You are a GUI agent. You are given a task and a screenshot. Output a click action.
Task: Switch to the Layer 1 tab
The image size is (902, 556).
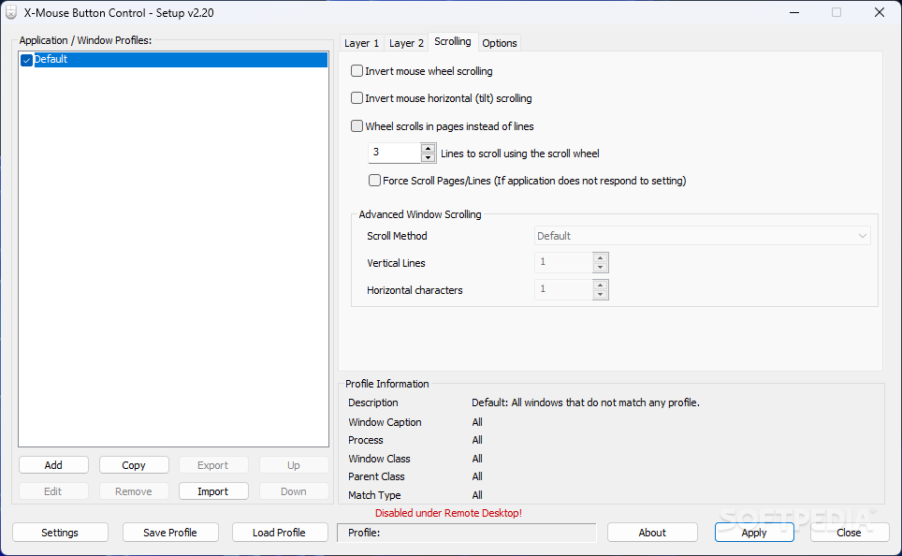click(361, 43)
